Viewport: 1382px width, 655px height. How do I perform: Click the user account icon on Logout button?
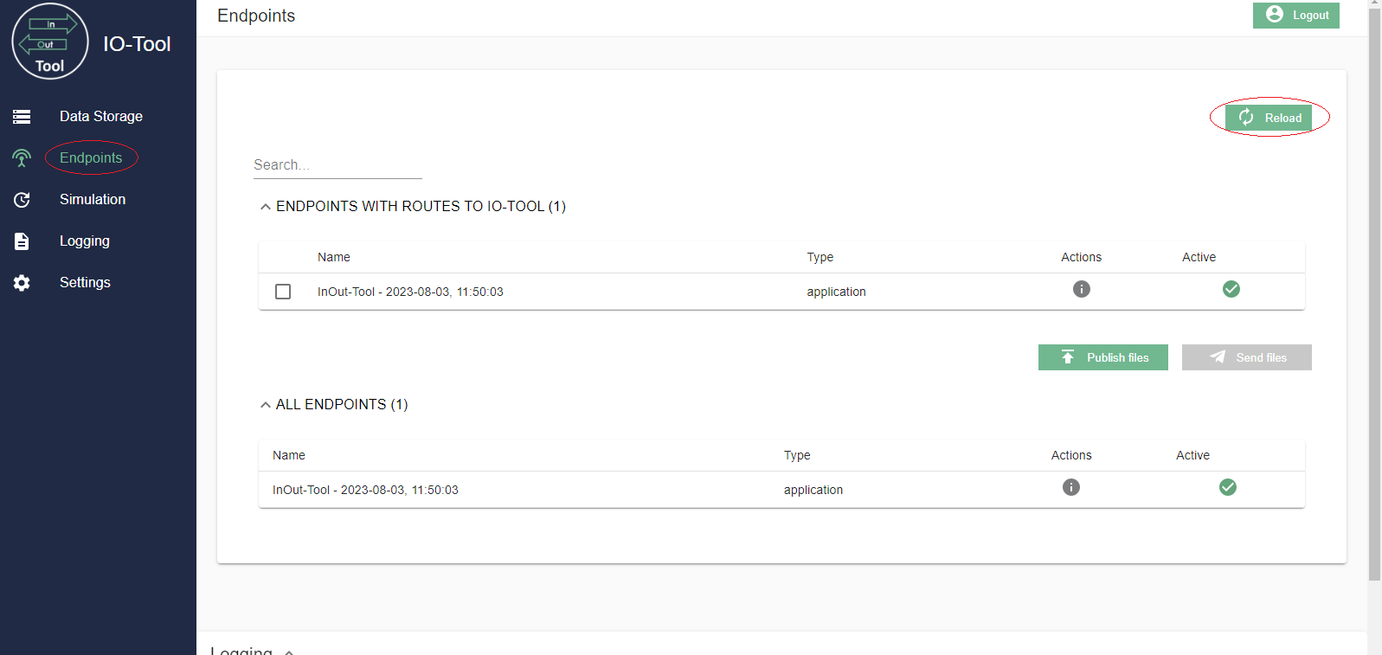point(1275,14)
